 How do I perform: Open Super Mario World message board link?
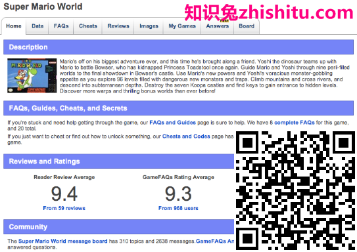(x=63, y=241)
